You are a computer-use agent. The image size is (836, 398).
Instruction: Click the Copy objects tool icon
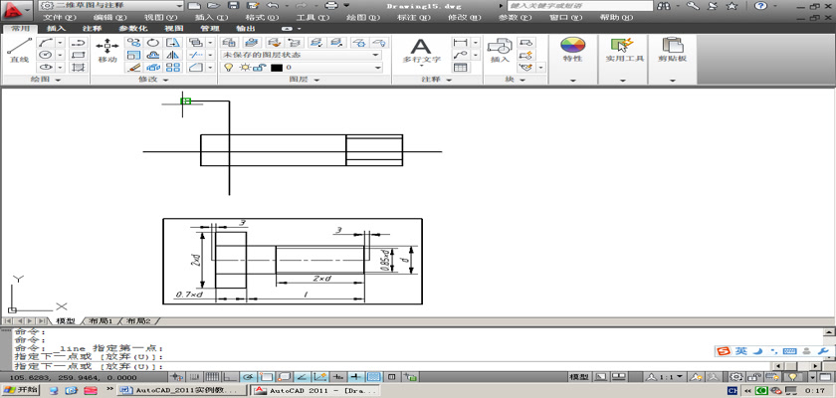tap(133, 43)
